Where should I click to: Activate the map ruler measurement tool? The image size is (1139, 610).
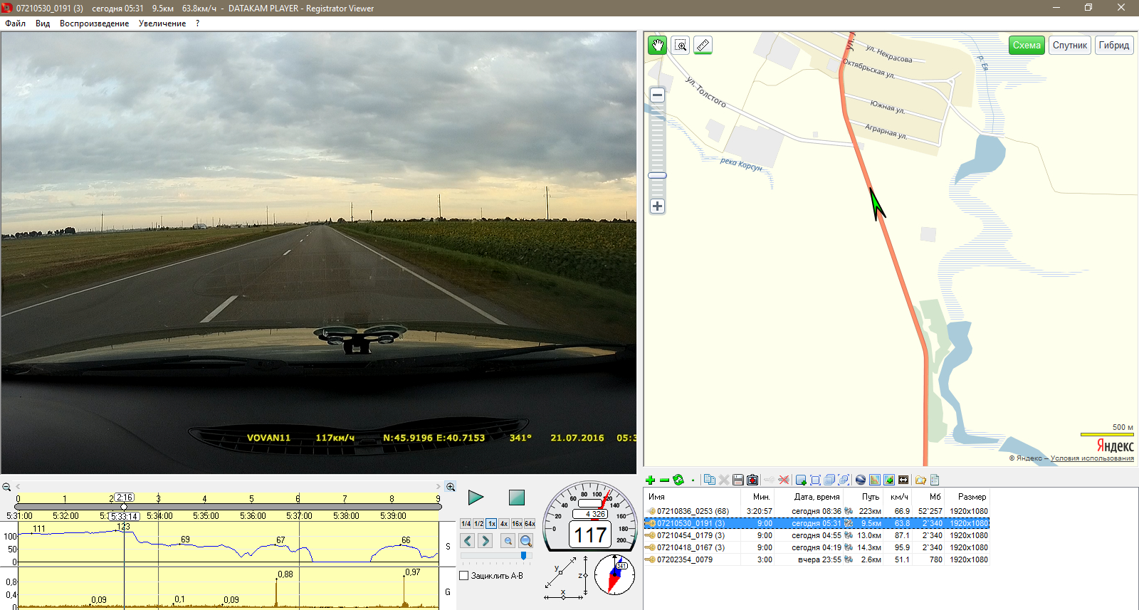[x=703, y=46]
